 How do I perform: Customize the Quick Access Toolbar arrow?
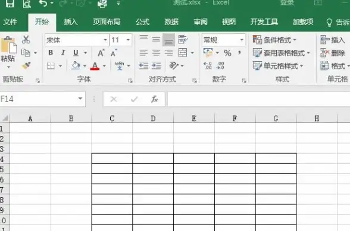point(118,4)
